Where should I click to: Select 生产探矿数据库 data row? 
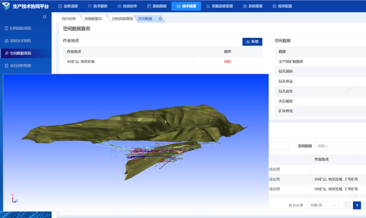point(320,61)
